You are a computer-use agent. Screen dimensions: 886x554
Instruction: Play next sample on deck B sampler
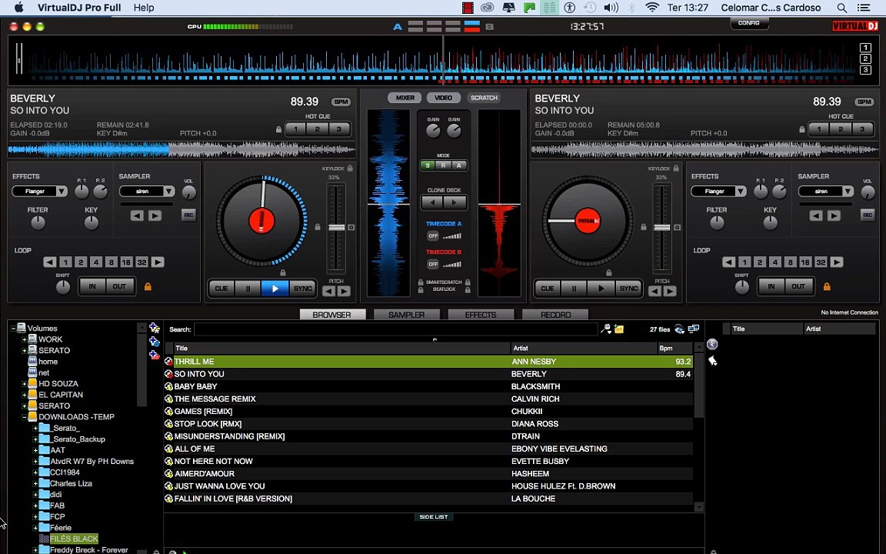coord(834,215)
